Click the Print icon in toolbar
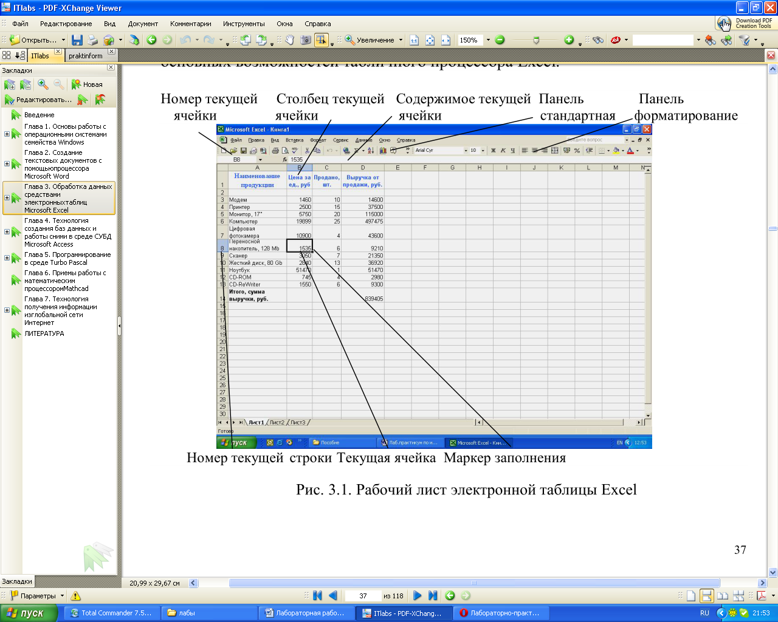Screen dimensions: 778x622 [92, 40]
